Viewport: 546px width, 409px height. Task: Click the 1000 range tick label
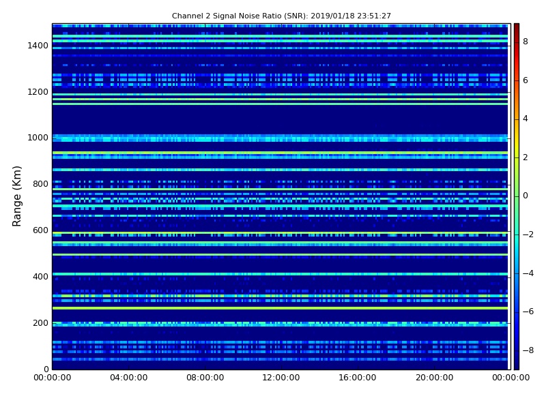pyautogui.click(x=38, y=138)
